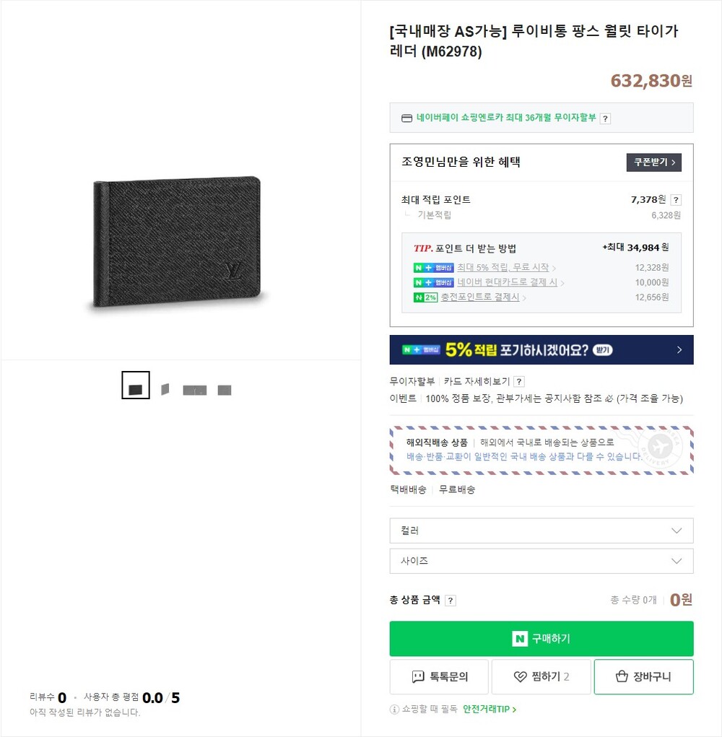The height and width of the screenshot is (737, 722).
Task: Select the open wallet third thumbnail
Action: pyautogui.click(x=195, y=390)
